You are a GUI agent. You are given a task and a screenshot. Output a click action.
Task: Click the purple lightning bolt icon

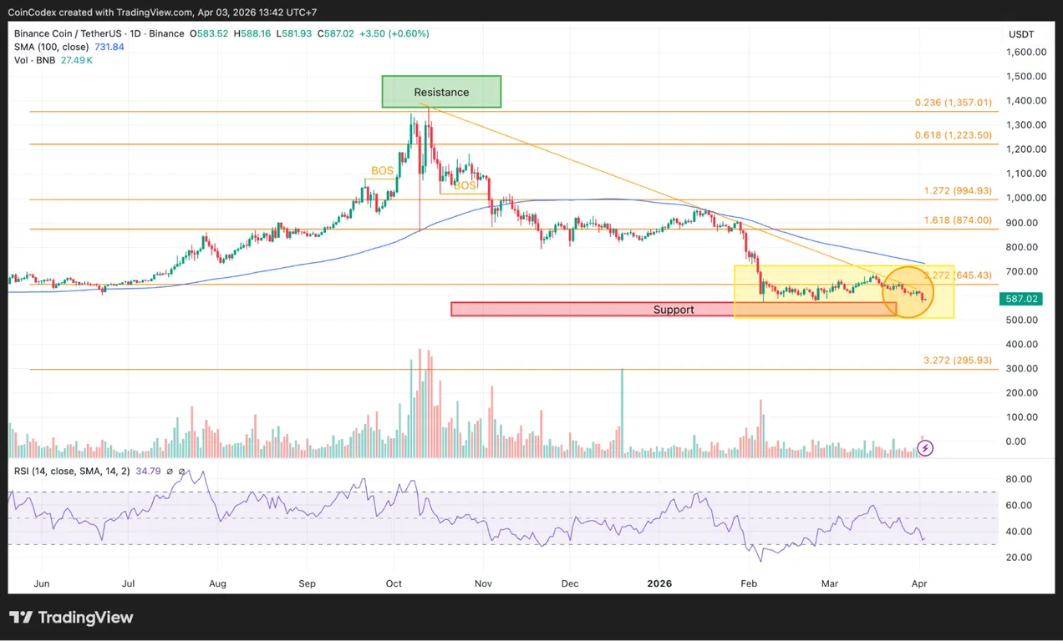pos(925,448)
